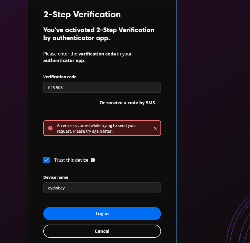
Task: Click the Please enter the verification code instruction
Action: [x=87, y=57]
